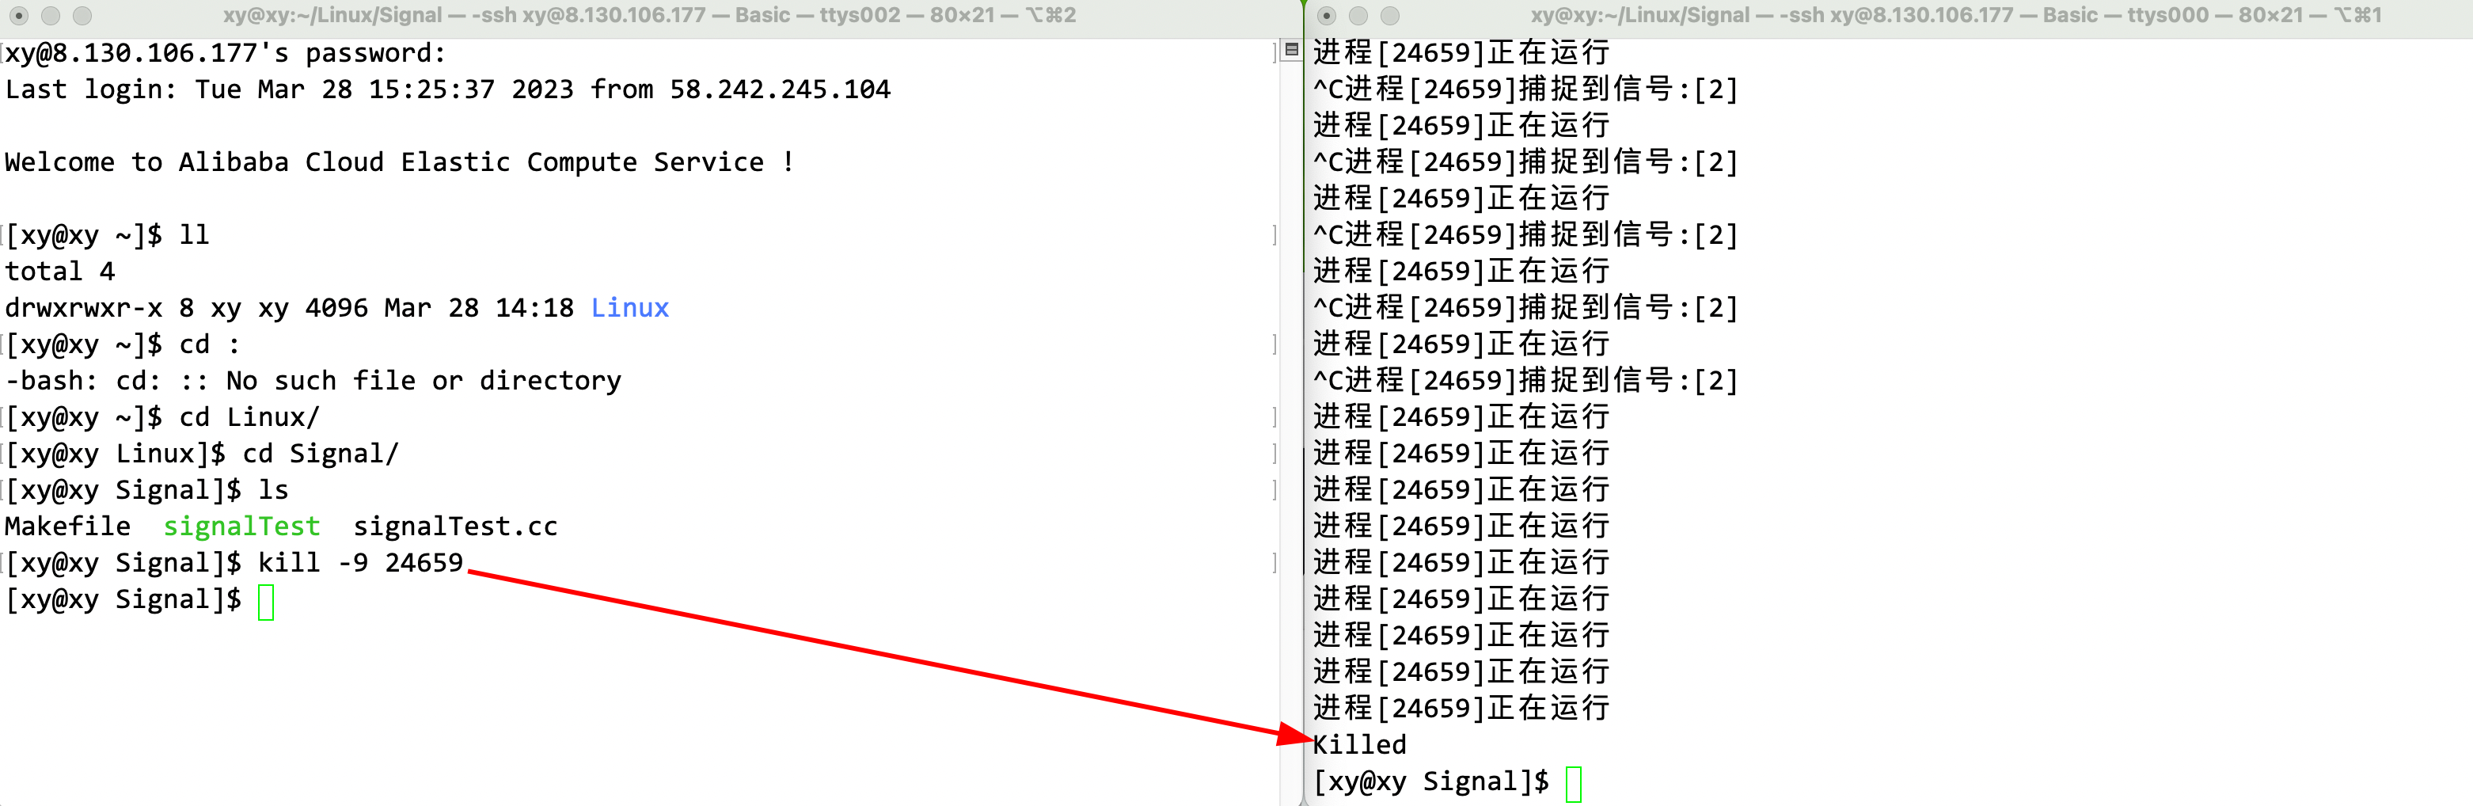Zoom the right ttys000 terminal window
Screen dimensions: 2473x806
click(1390, 15)
